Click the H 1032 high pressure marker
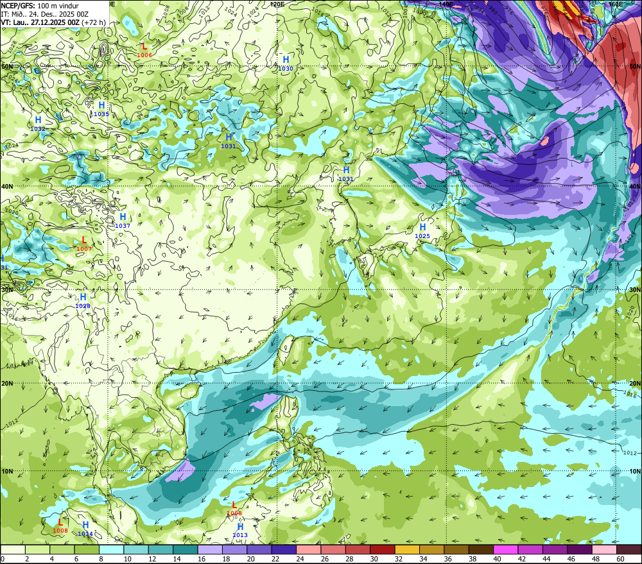Image resolution: width=642 pixels, height=564 pixels. [x=38, y=124]
